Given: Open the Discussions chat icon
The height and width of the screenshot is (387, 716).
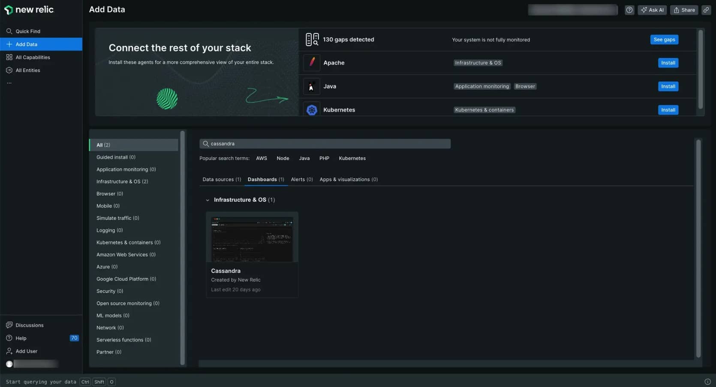Looking at the screenshot, I should [x=9, y=325].
